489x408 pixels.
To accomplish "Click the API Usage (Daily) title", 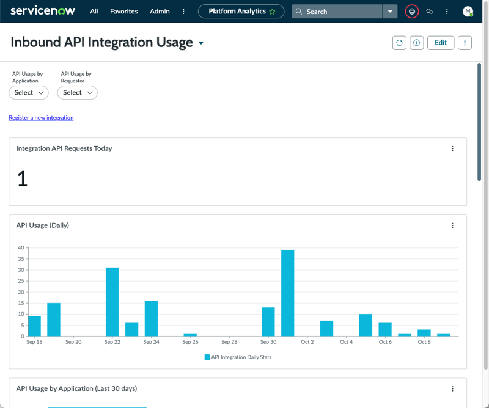I will coord(42,225).
